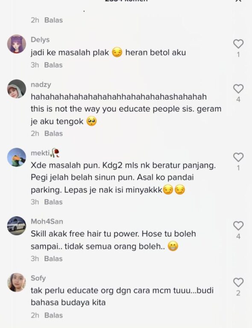This screenshot has height=328, width=252.
Task: Reply to mekti's comment with Balas
Action: coord(53,202)
